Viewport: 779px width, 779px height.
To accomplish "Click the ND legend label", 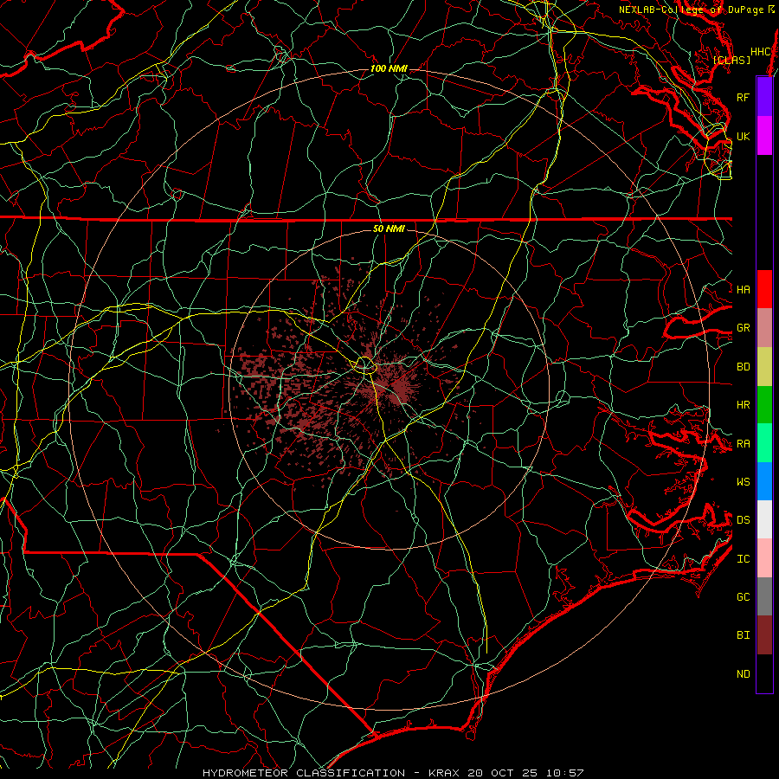I will pyautogui.click(x=743, y=674).
